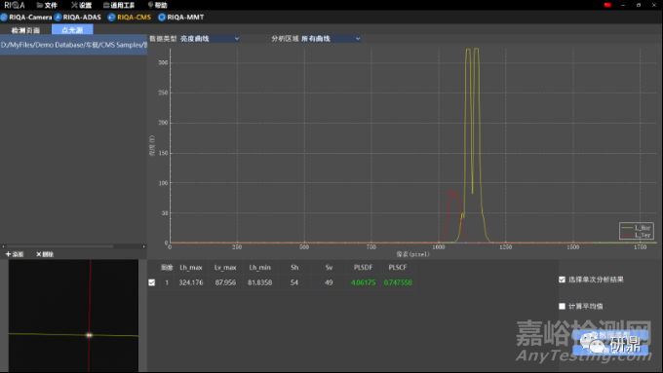Select the green 4.06175 PLSDF value
The image size is (663, 373).
(x=364, y=282)
